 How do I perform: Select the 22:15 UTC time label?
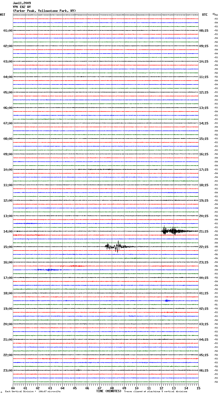coord(204,247)
